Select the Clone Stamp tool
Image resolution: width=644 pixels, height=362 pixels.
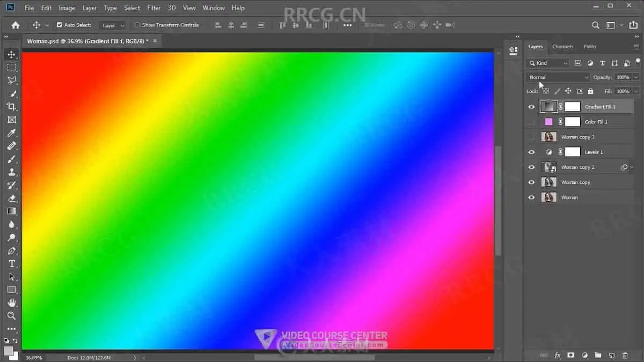coord(12,172)
